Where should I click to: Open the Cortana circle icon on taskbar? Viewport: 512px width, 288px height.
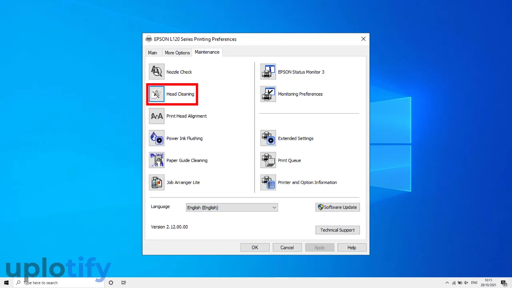pos(111,282)
